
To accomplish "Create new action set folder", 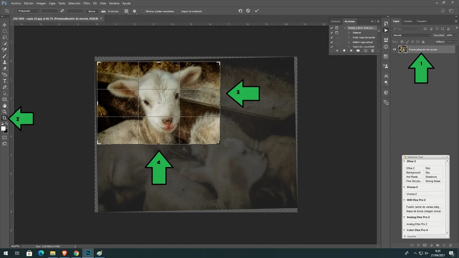I will tap(358, 51).
